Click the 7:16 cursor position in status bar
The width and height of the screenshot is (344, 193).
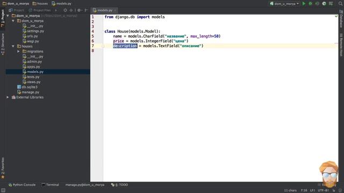point(304,190)
